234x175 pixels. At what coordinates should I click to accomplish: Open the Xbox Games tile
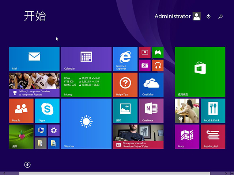(158, 52)
